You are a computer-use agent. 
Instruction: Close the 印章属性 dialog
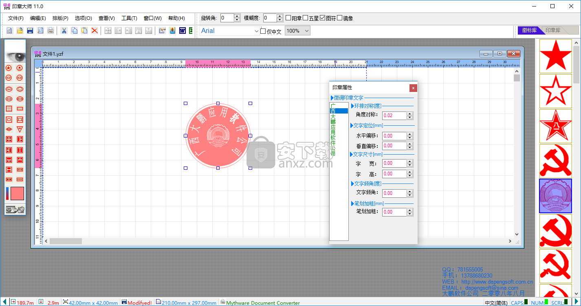[413, 87]
